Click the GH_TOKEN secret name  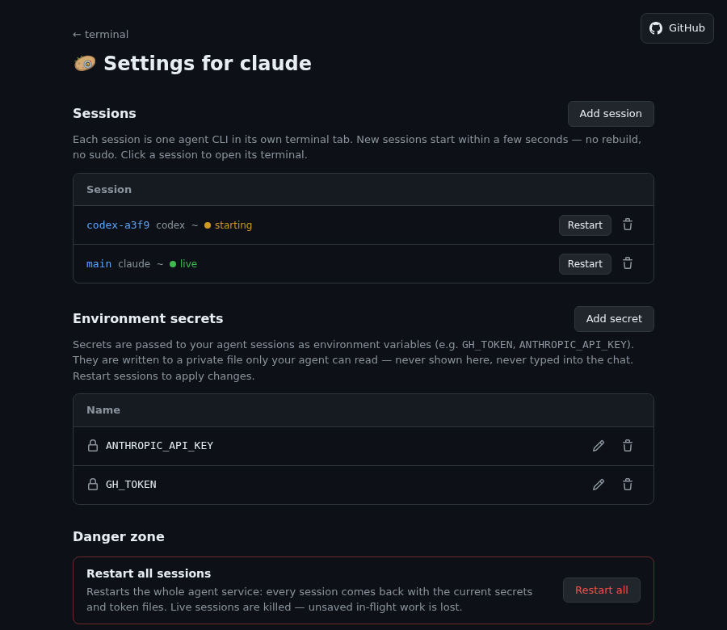131,485
